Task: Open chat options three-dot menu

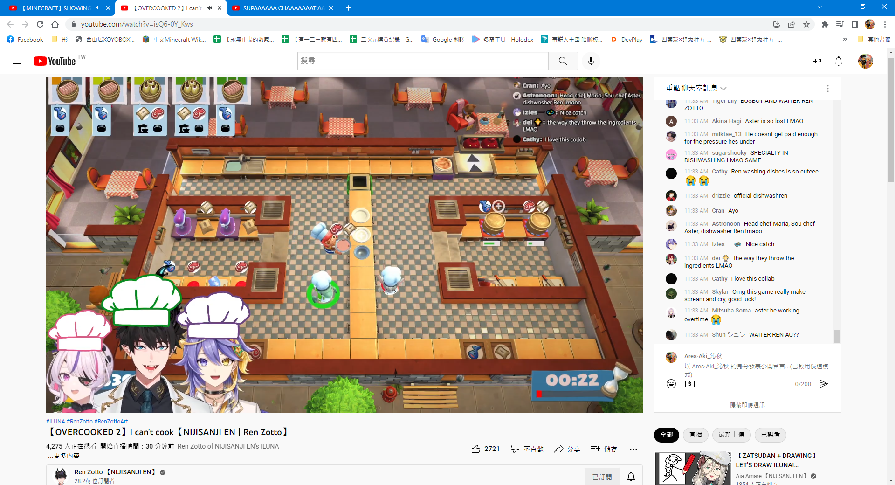Action: (x=828, y=89)
